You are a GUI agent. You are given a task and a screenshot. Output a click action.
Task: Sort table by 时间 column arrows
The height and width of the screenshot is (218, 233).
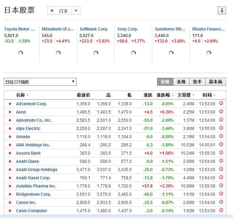click(x=214, y=95)
